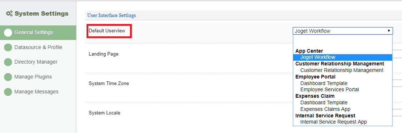Click the green circle beside Directory Manager
The image size is (402, 133).
(x=8, y=62)
